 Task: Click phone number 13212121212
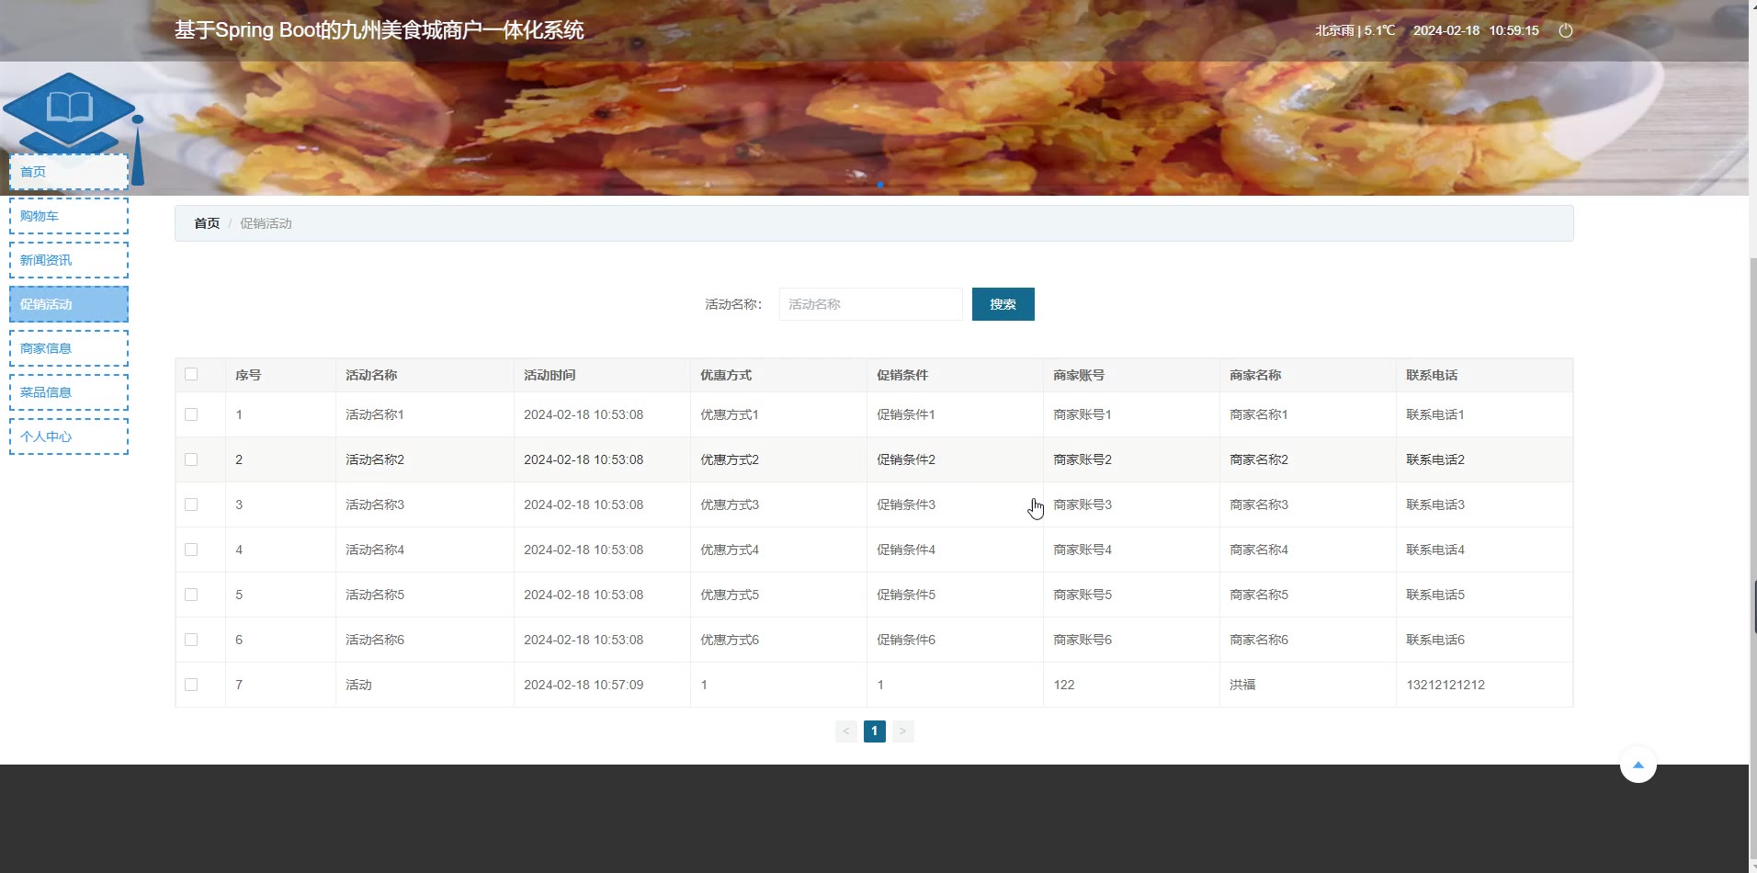1445,685
